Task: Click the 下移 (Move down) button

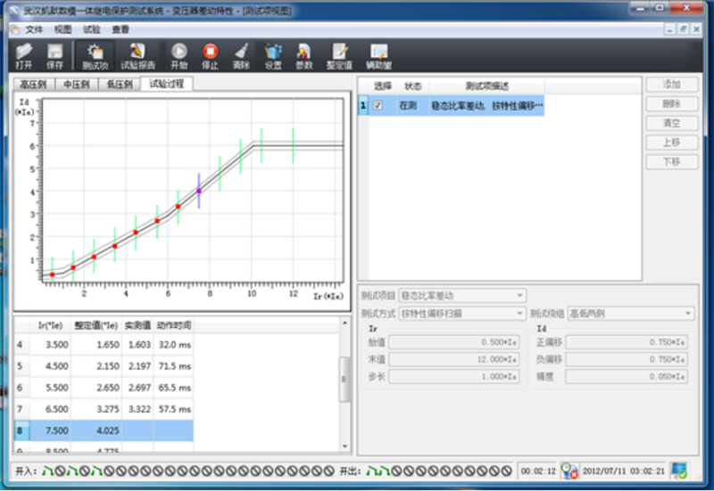Action: pyautogui.click(x=671, y=162)
